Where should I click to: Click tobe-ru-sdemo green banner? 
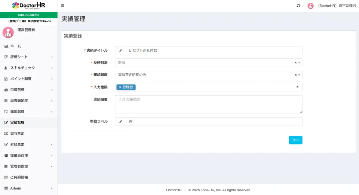pyautogui.click(x=29, y=15)
